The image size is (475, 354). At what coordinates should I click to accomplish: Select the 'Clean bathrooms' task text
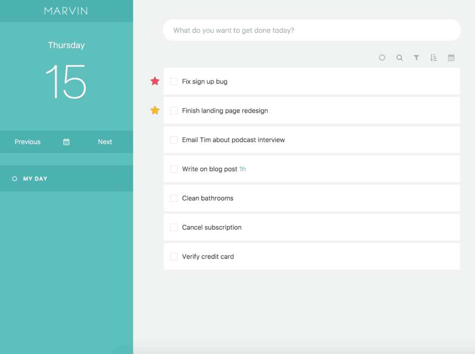pos(207,198)
